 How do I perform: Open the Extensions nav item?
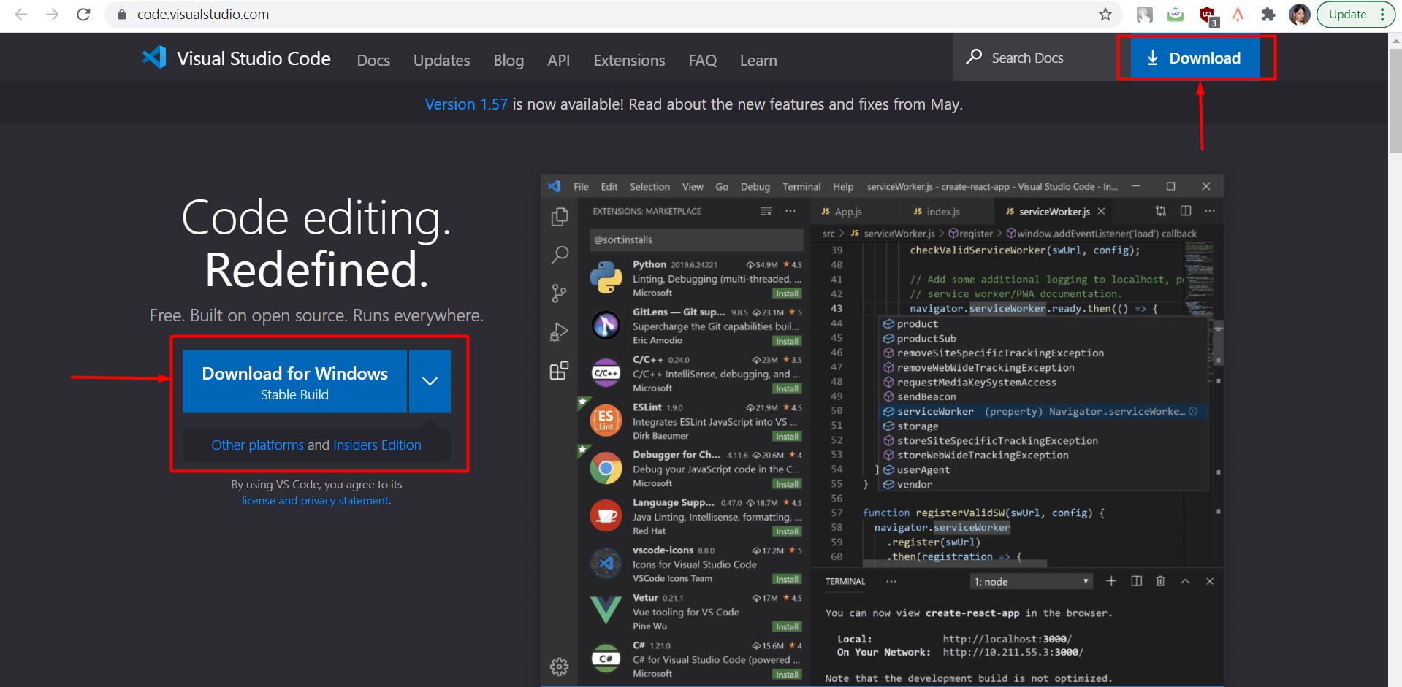coord(629,60)
